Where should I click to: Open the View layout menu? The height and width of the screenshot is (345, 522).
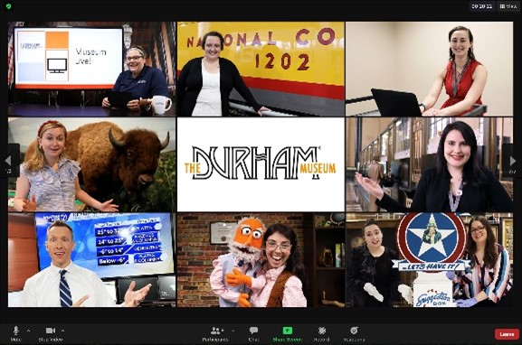coord(508,6)
